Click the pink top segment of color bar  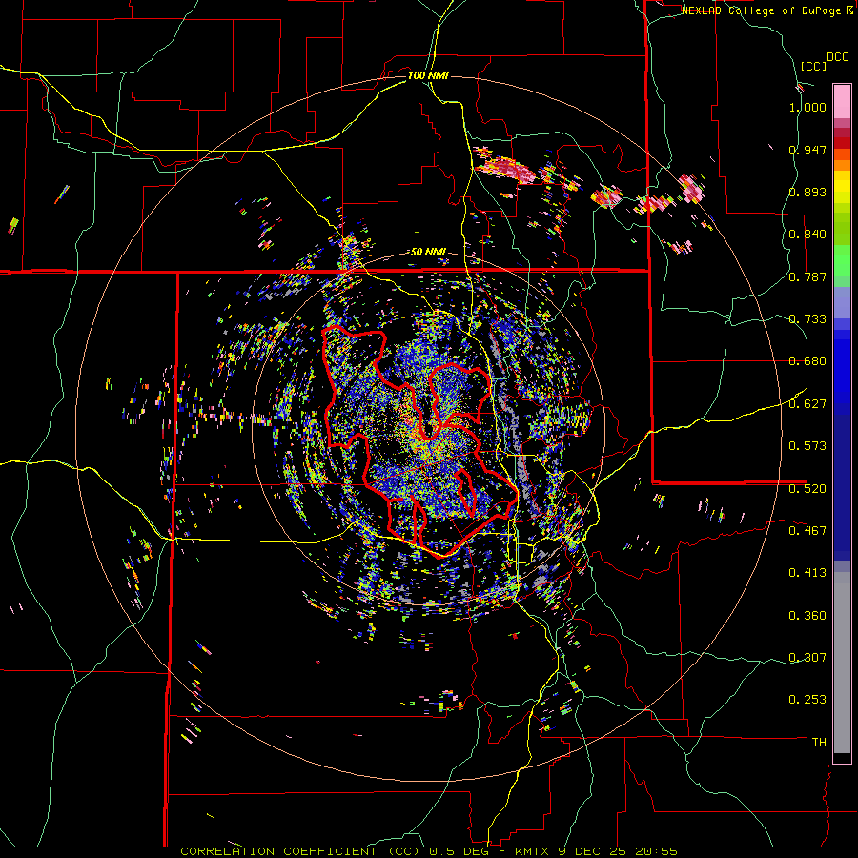point(842,101)
